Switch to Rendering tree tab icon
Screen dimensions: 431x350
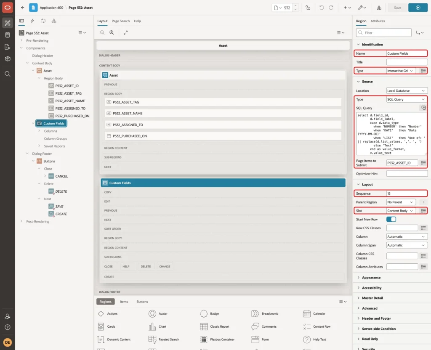tap(21, 21)
